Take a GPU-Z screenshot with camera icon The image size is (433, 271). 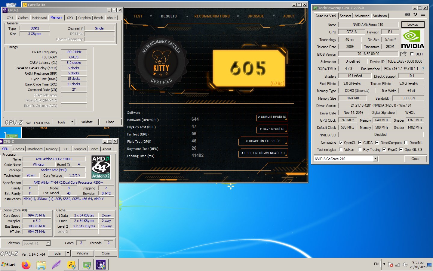(407, 14)
